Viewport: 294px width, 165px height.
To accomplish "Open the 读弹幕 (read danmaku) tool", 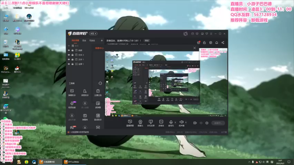I will pos(98,105).
